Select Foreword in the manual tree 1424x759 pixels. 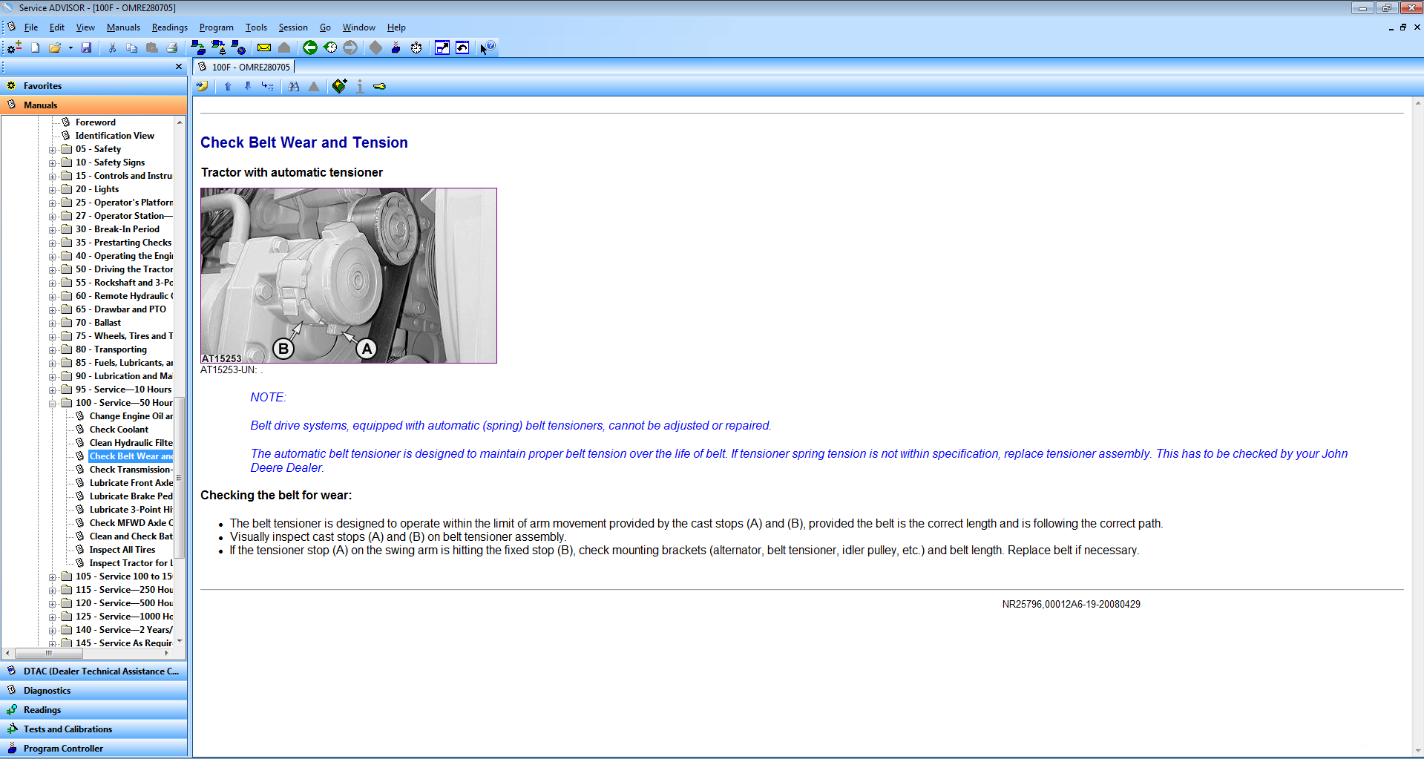click(x=96, y=122)
